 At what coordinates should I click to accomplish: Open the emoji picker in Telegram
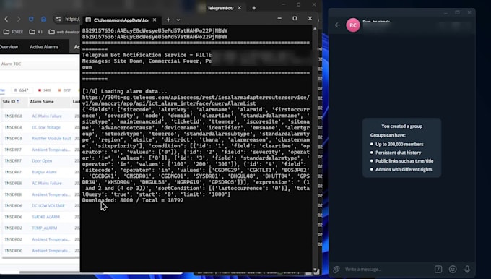pyautogui.click(x=453, y=269)
